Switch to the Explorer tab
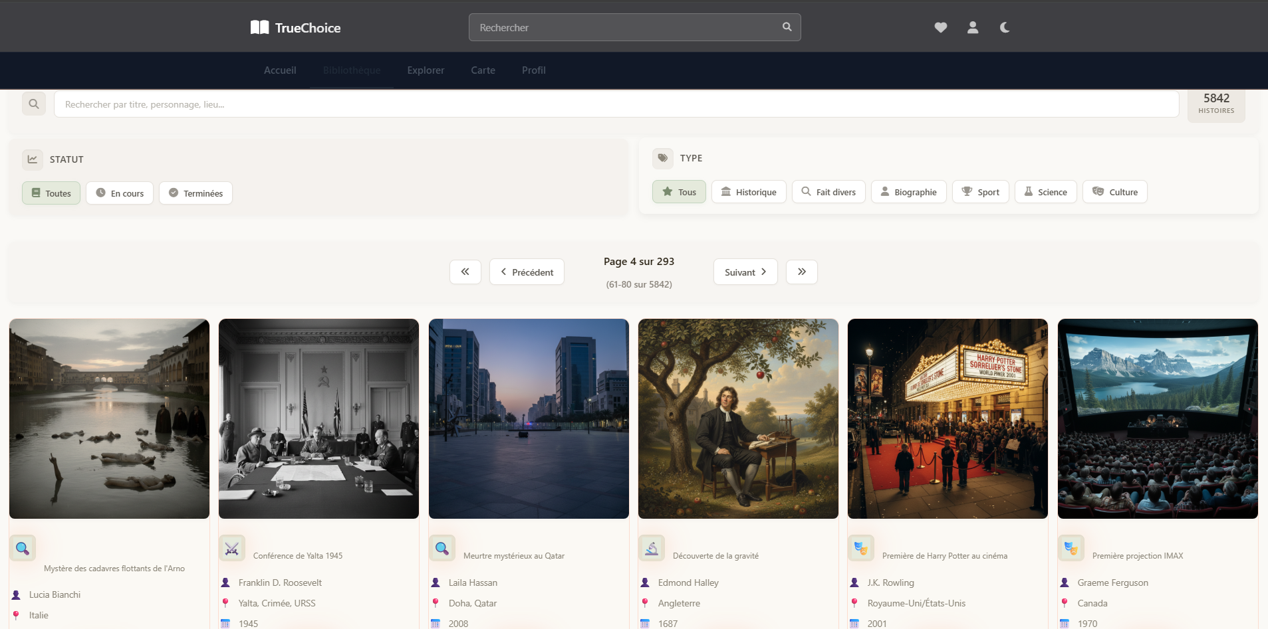Image resolution: width=1268 pixels, height=629 pixels. (425, 70)
